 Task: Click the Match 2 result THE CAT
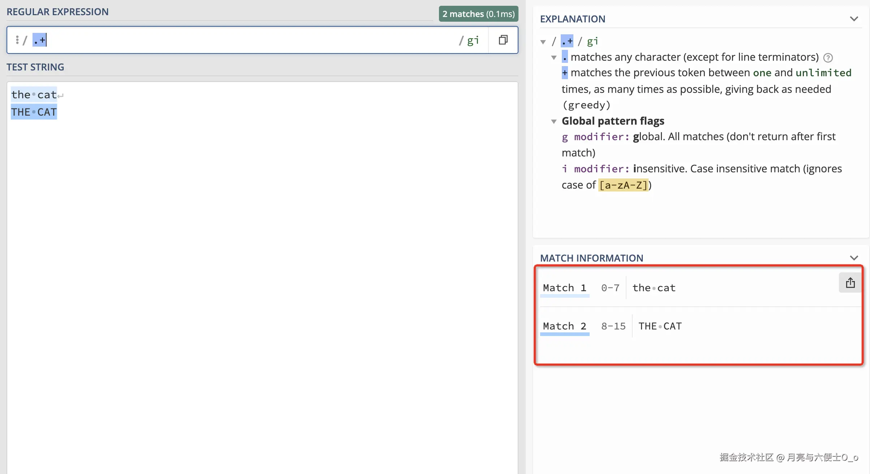coord(660,326)
